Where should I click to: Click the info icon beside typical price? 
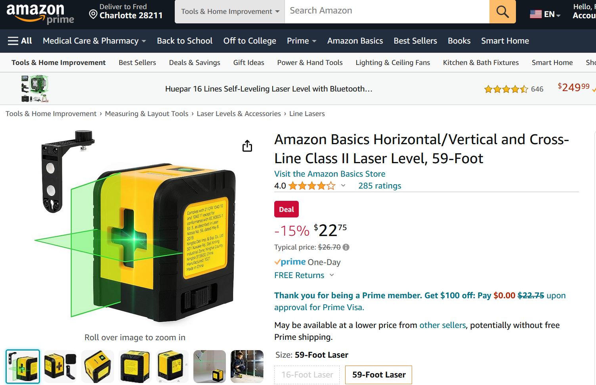click(x=346, y=247)
